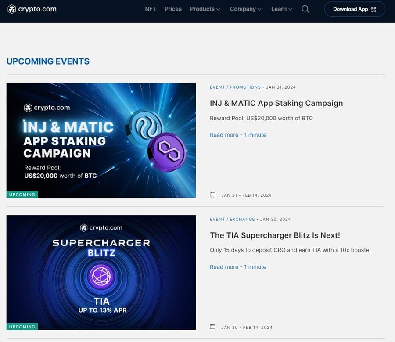Click the UPCOMING EVENTS heading

coord(48,61)
